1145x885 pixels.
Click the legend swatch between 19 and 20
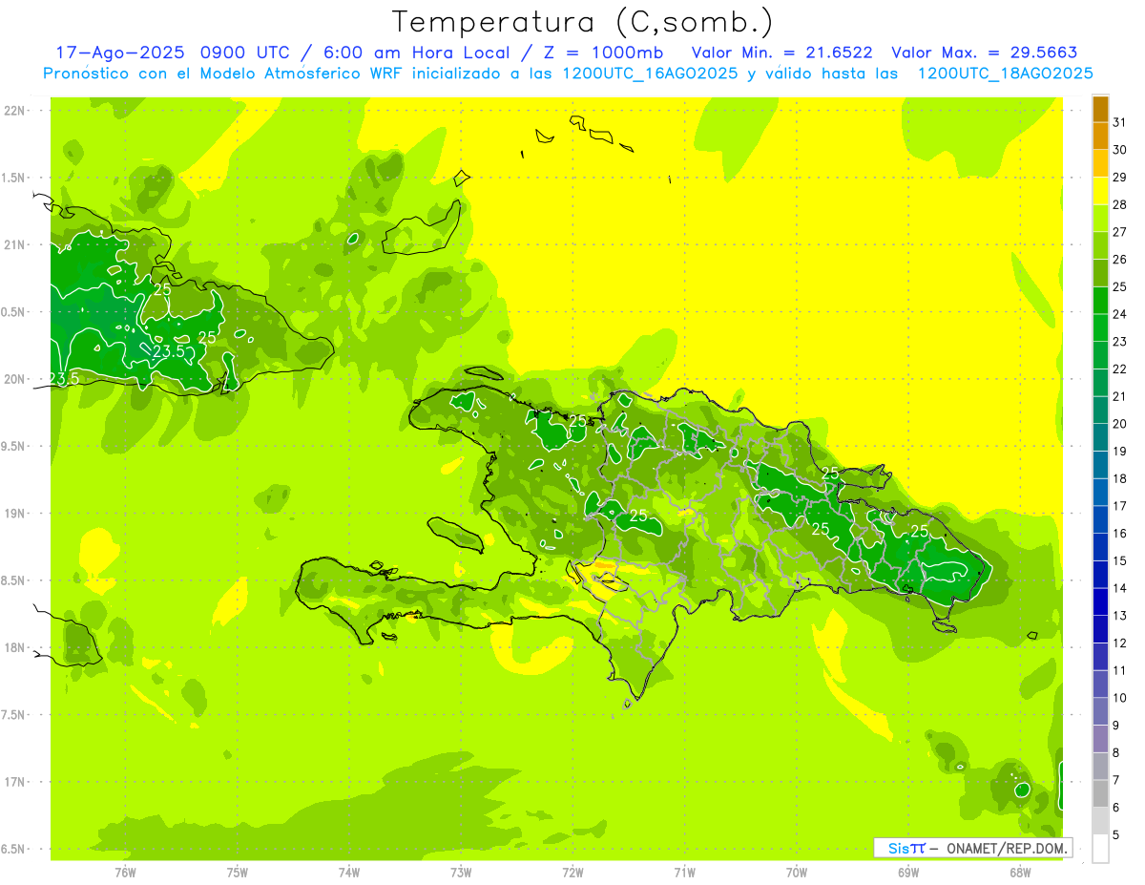[1100, 437]
